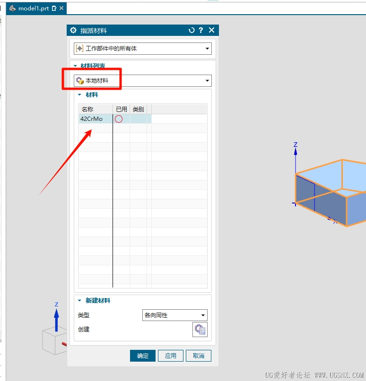Viewport: 366px width, 381px height.
Task: Confirm with the 确定 button
Action: click(143, 356)
